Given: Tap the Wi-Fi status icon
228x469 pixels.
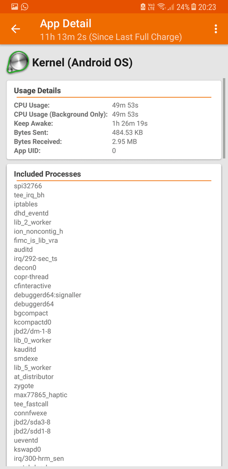Looking at the screenshot, I should click(161, 7).
